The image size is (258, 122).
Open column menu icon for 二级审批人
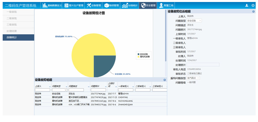coord(150,86)
